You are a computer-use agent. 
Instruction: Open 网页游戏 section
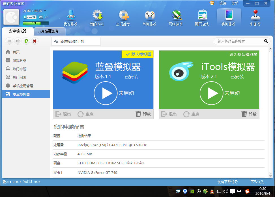click(202, 18)
